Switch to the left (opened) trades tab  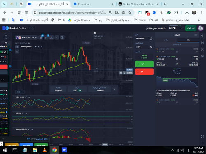tap(166, 40)
